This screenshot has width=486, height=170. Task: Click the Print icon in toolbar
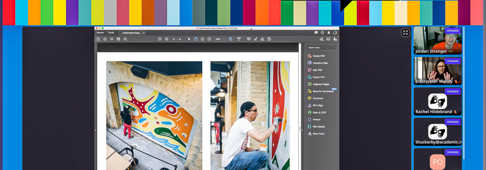(118, 39)
